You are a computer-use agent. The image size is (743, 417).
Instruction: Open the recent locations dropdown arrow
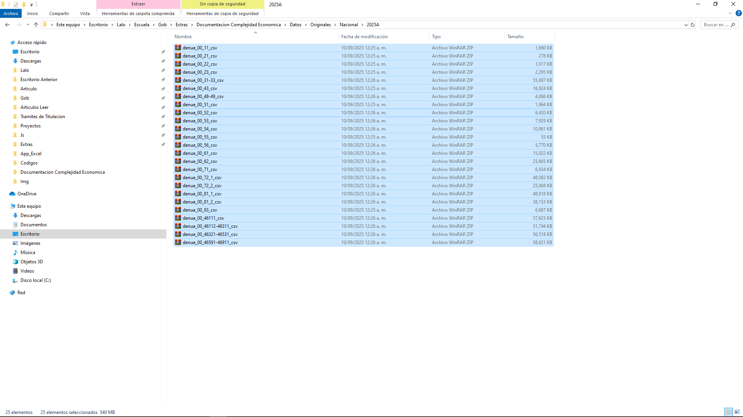pos(28,25)
